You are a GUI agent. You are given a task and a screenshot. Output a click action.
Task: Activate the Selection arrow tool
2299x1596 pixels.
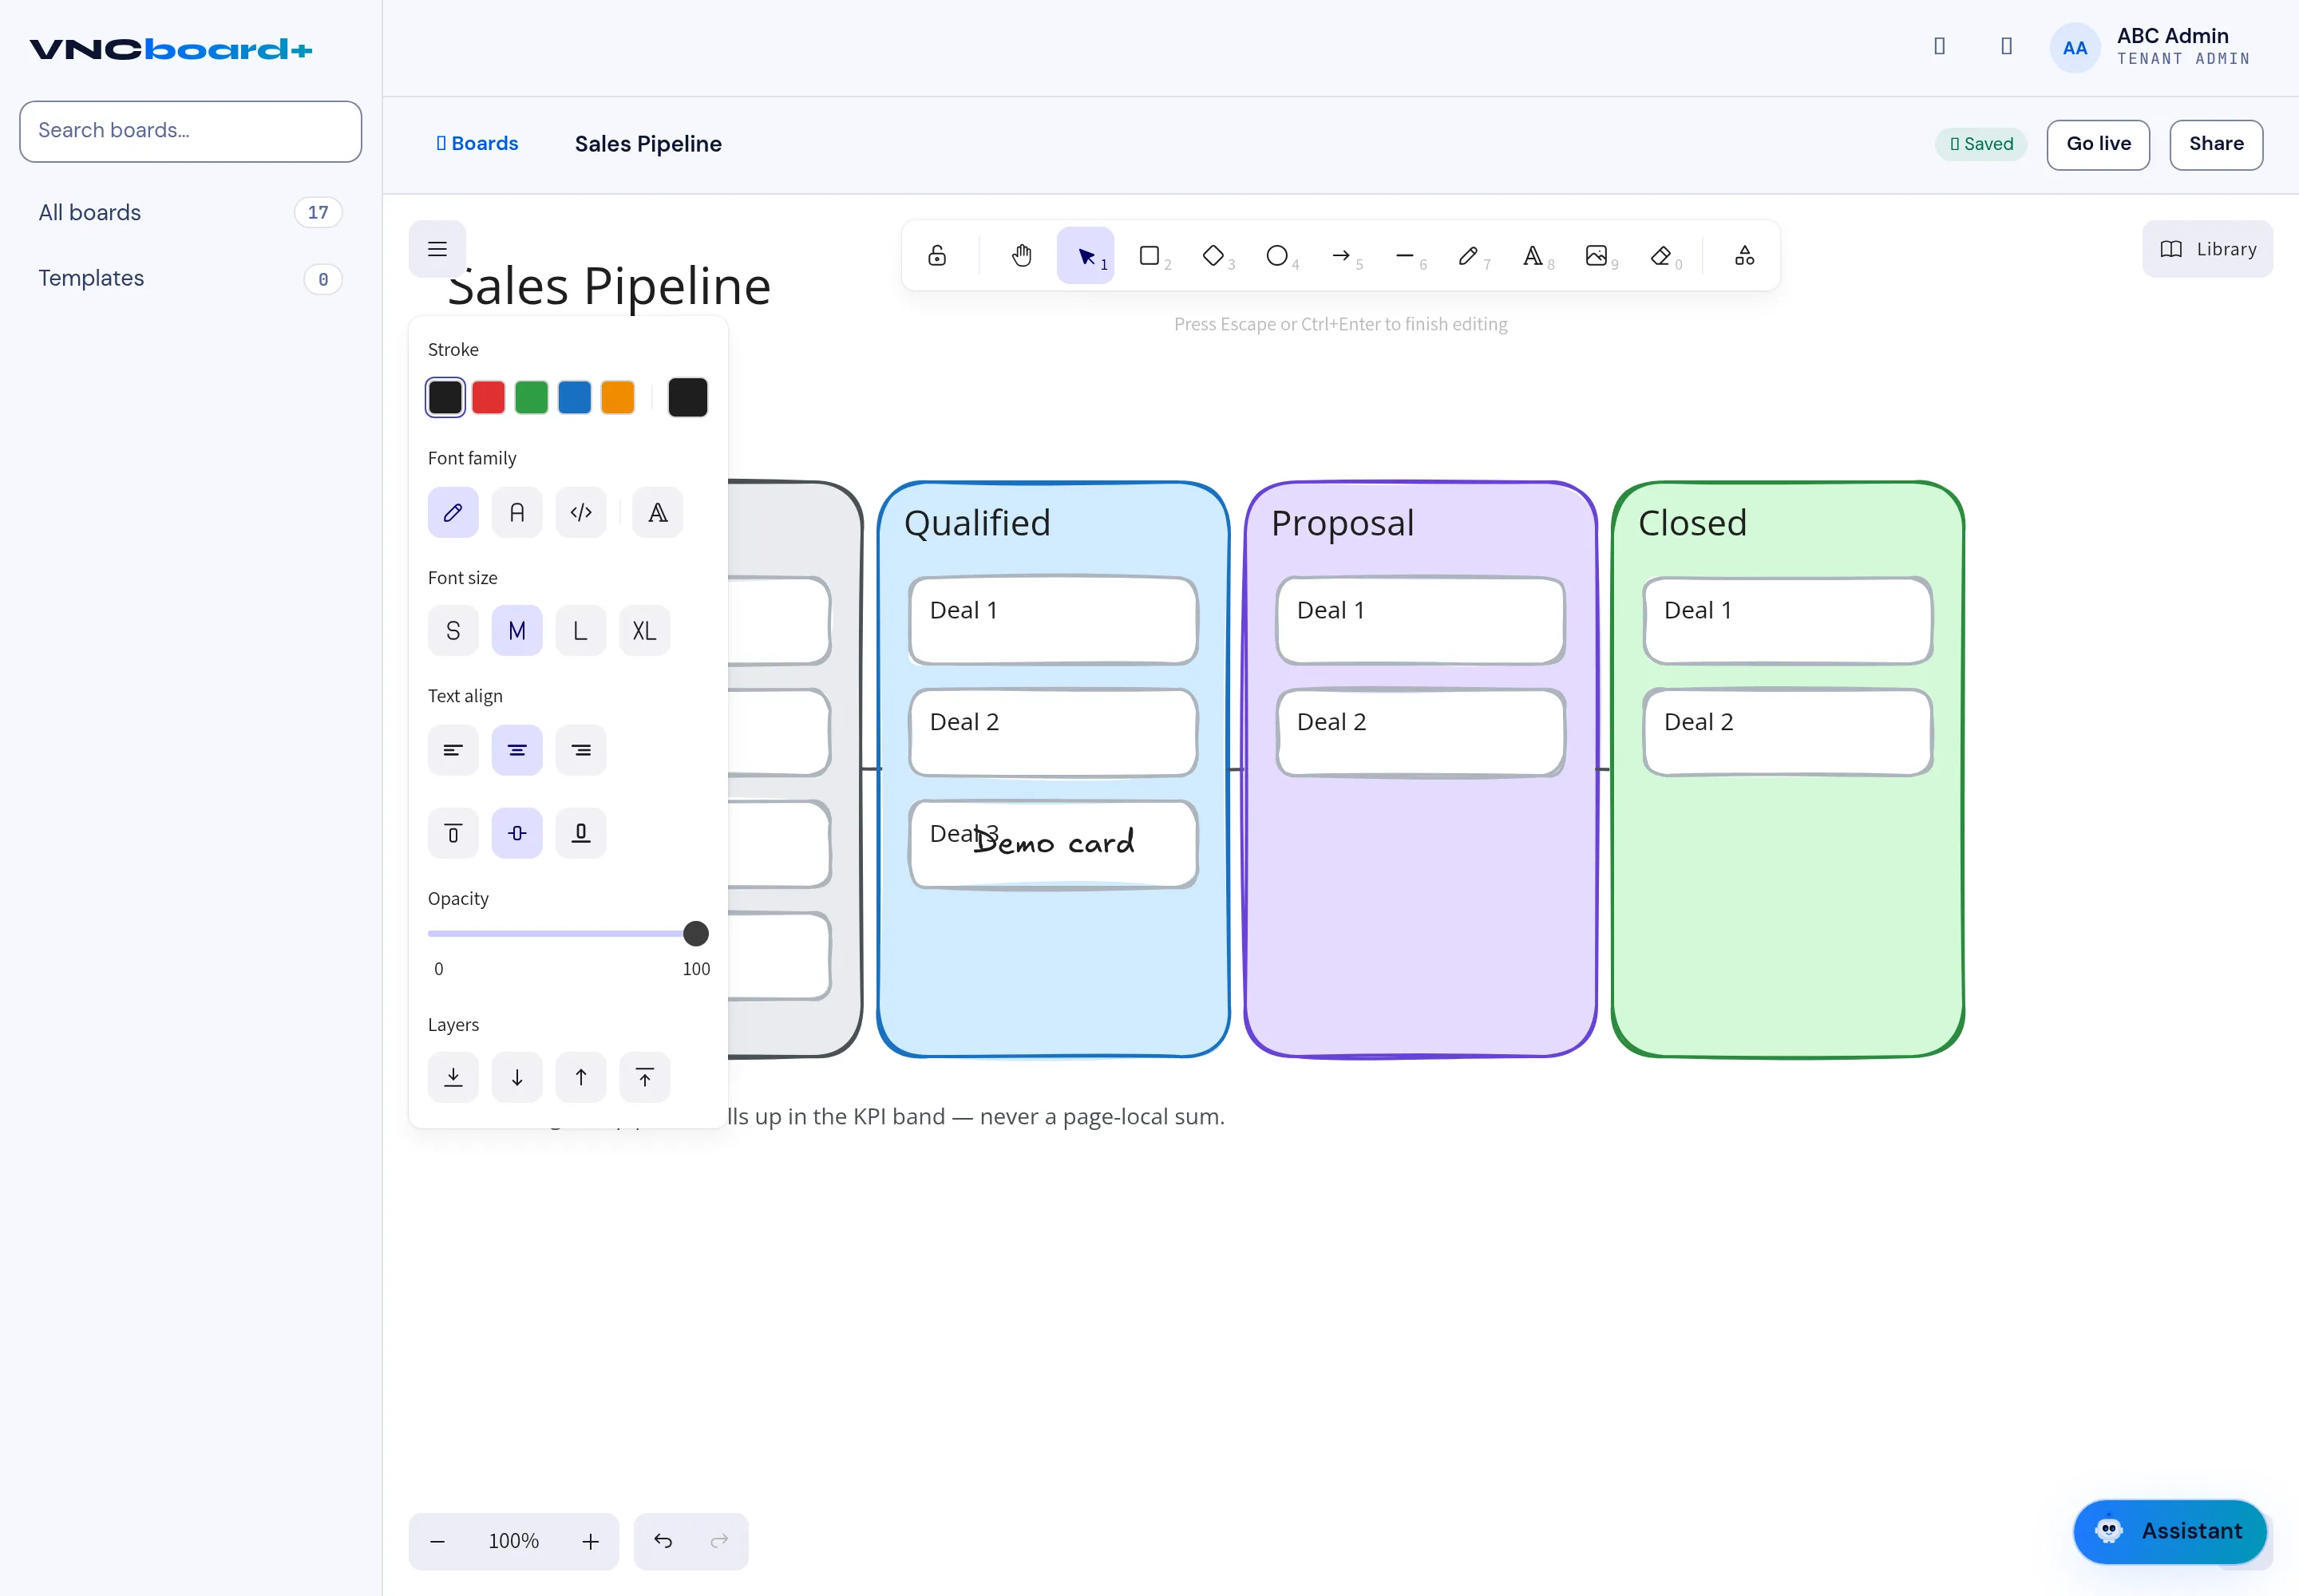tap(1086, 256)
